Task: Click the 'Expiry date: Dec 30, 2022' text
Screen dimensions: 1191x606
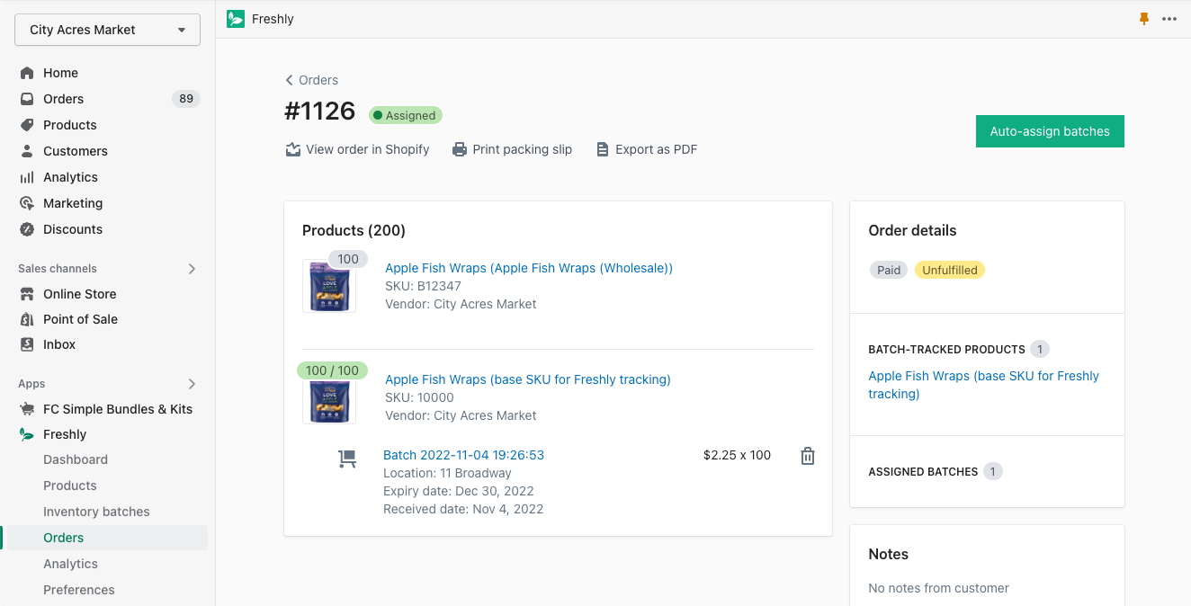Action: (459, 491)
